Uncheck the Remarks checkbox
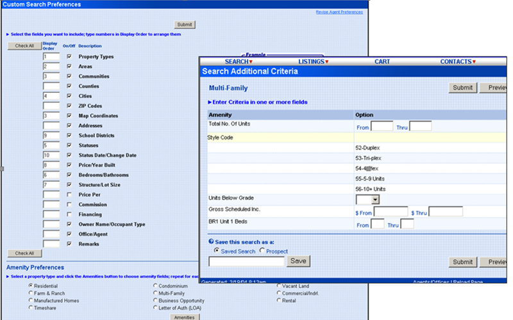Screen dimensions: 513x320 (x=69, y=244)
